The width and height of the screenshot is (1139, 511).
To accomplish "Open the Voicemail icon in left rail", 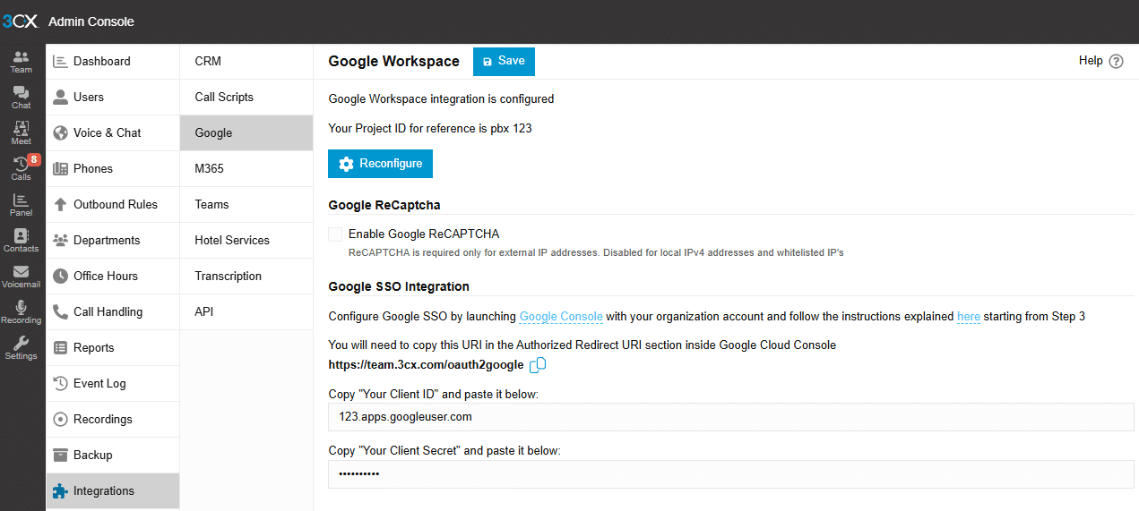I will pyautogui.click(x=22, y=277).
